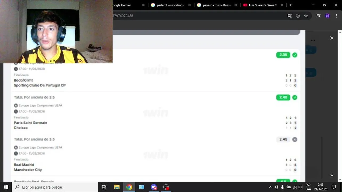Click the down arrow in the side panel
The width and height of the screenshot is (342, 192).
tap(332, 175)
